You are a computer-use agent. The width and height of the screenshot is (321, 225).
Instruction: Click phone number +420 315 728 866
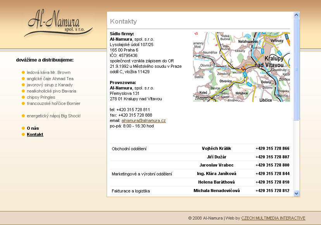coord(272,148)
